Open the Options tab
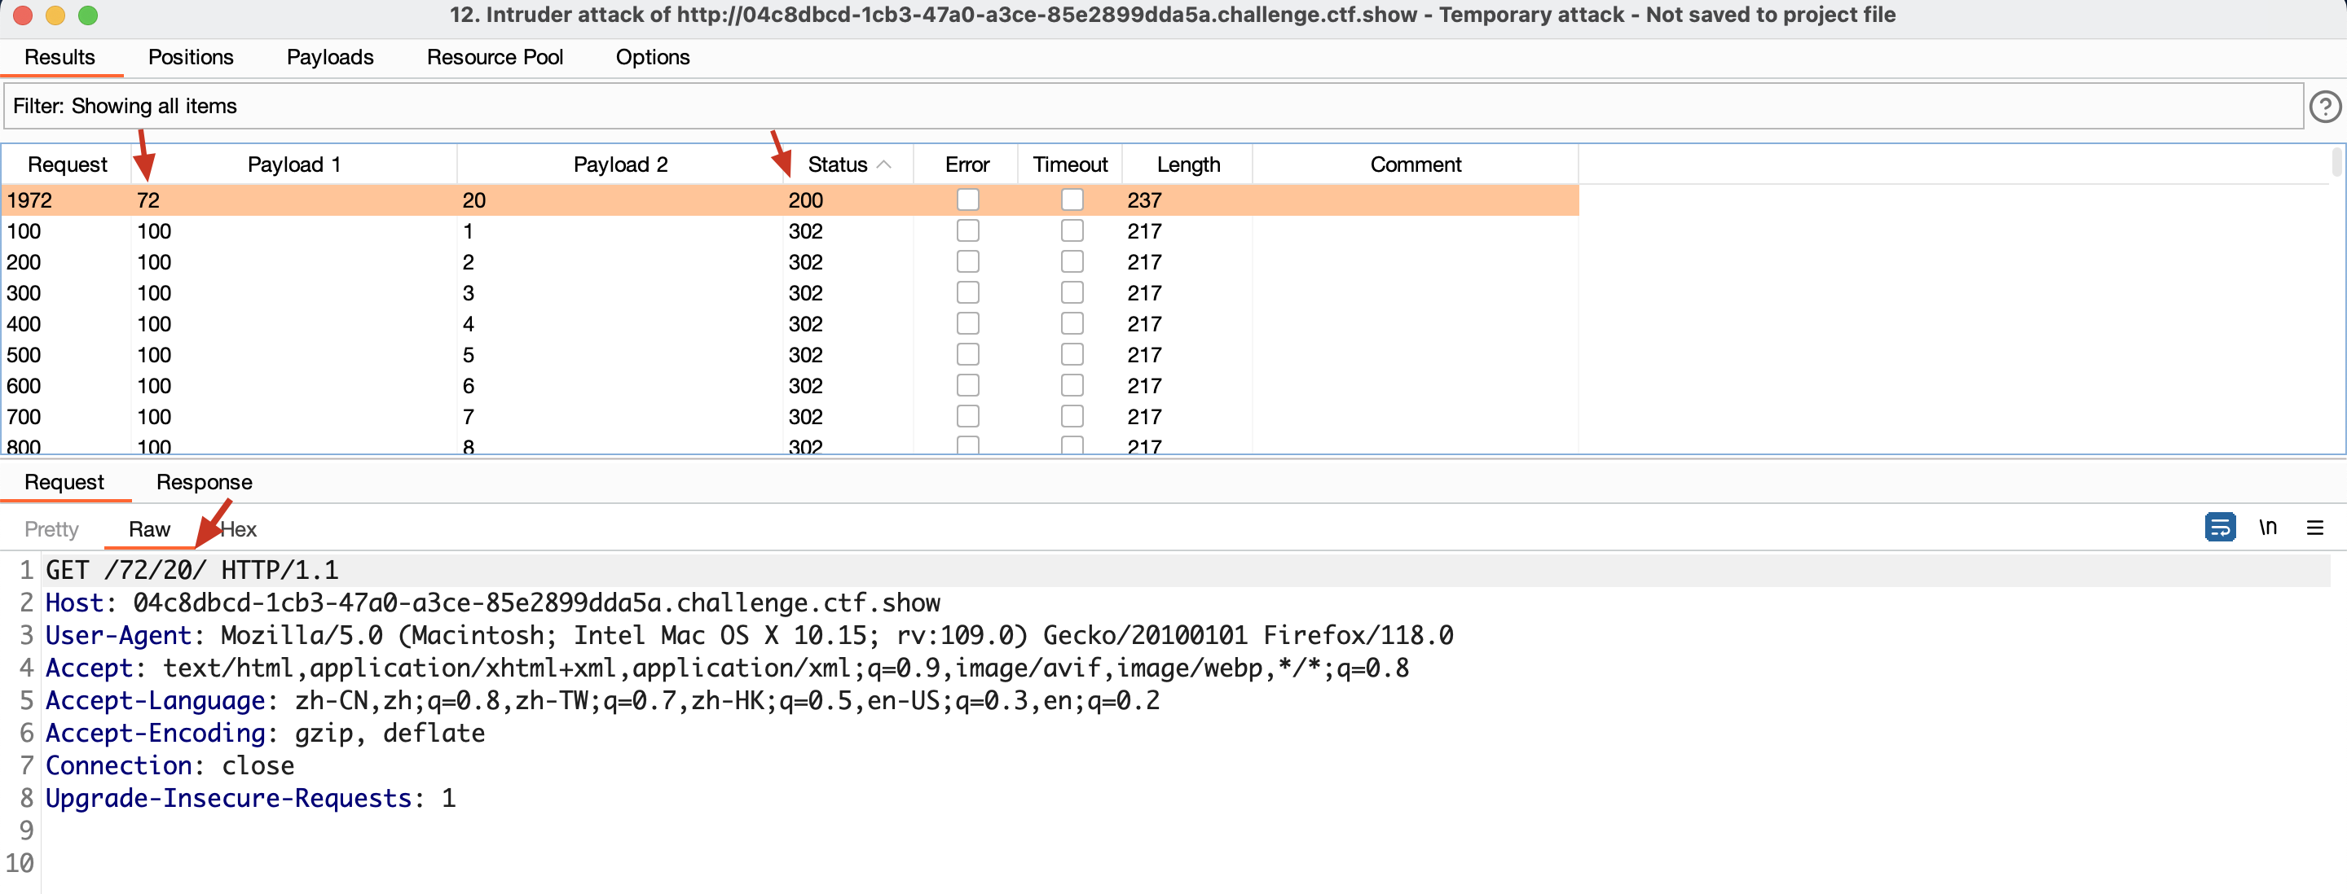2347x894 pixels. [x=652, y=57]
